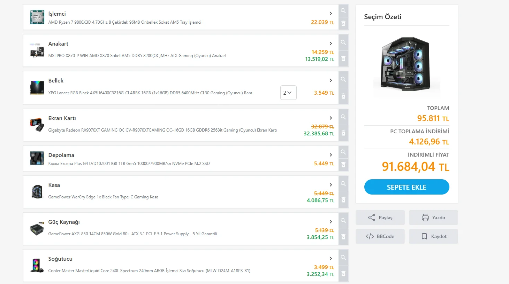
Task: Delete the Kasa selection
Action: click(x=343, y=200)
